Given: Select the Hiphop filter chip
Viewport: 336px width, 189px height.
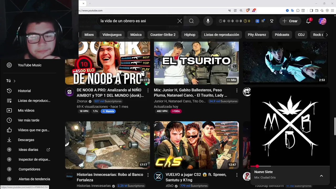Looking at the screenshot, I should click(190, 35).
